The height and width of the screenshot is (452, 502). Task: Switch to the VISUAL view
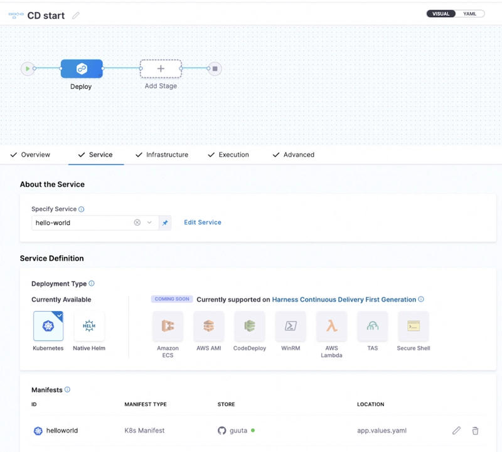pyautogui.click(x=441, y=14)
